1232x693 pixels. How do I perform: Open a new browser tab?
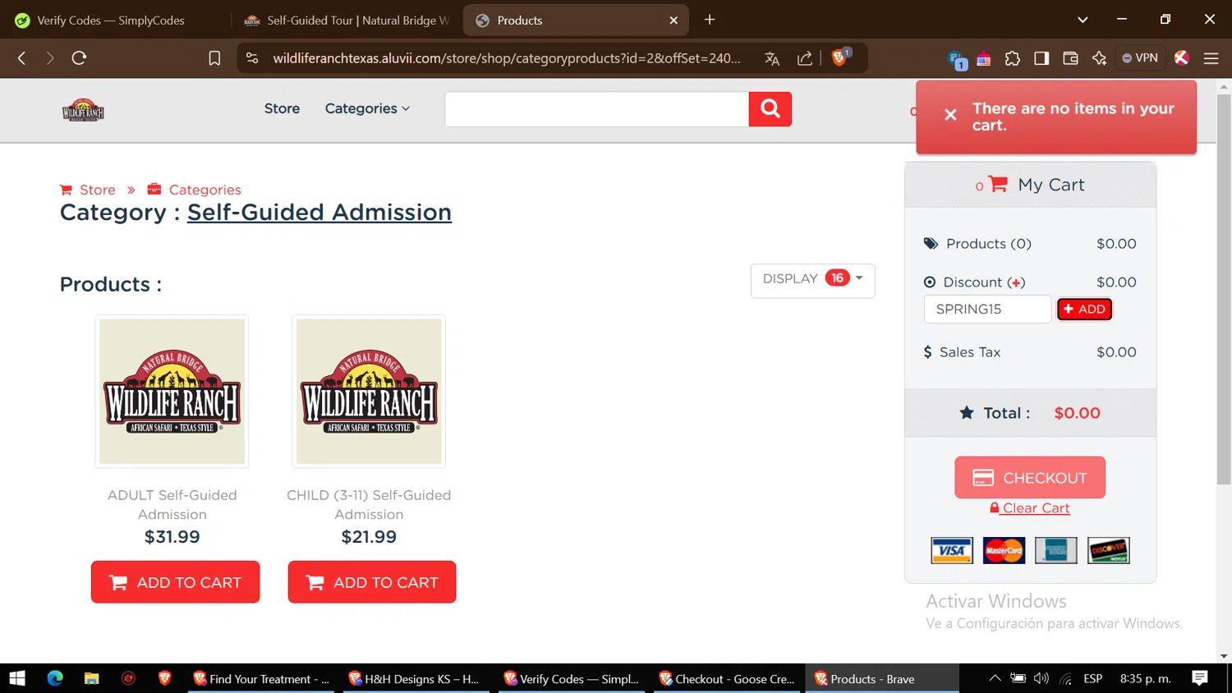[710, 20]
